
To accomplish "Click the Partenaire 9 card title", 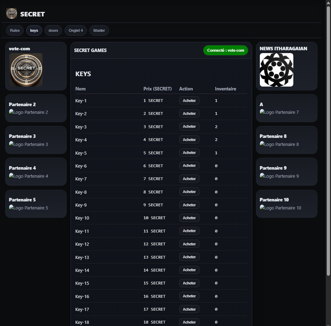I will click(x=273, y=168).
